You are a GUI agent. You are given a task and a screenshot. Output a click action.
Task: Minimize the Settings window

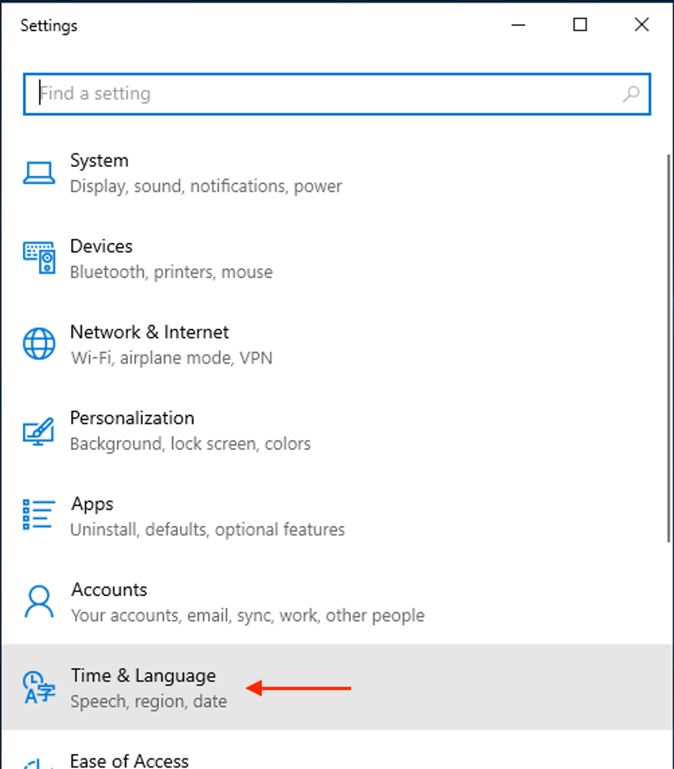(x=518, y=25)
